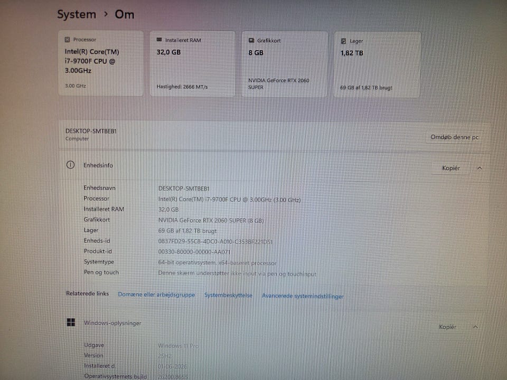Click the Installeret d. date value
507x380 pixels.
pyautogui.click(x=172, y=366)
